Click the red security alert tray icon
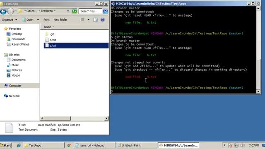Viewport: 265px width, 149px height. [230, 145]
